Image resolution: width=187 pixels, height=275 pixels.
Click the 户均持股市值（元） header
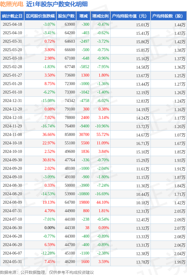(130, 16)
